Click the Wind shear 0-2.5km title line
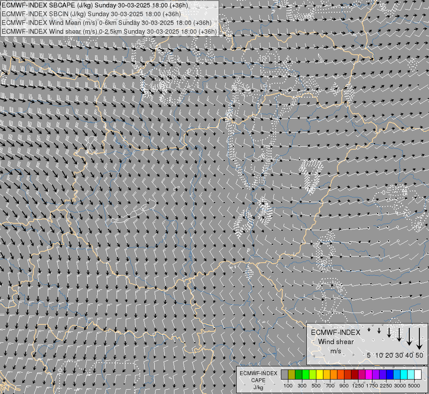 point(109,32)
